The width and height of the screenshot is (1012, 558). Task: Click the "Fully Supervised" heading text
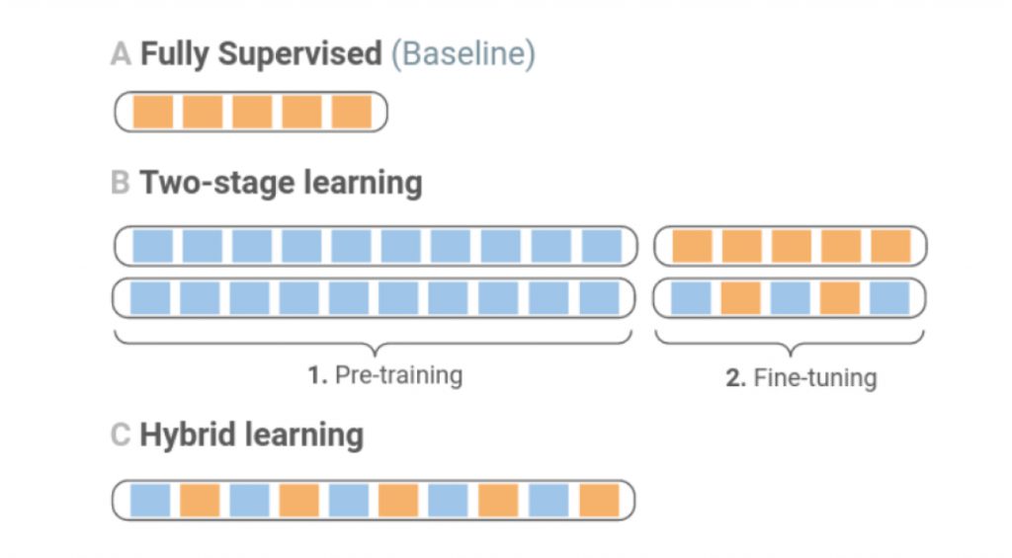(261, 53)
